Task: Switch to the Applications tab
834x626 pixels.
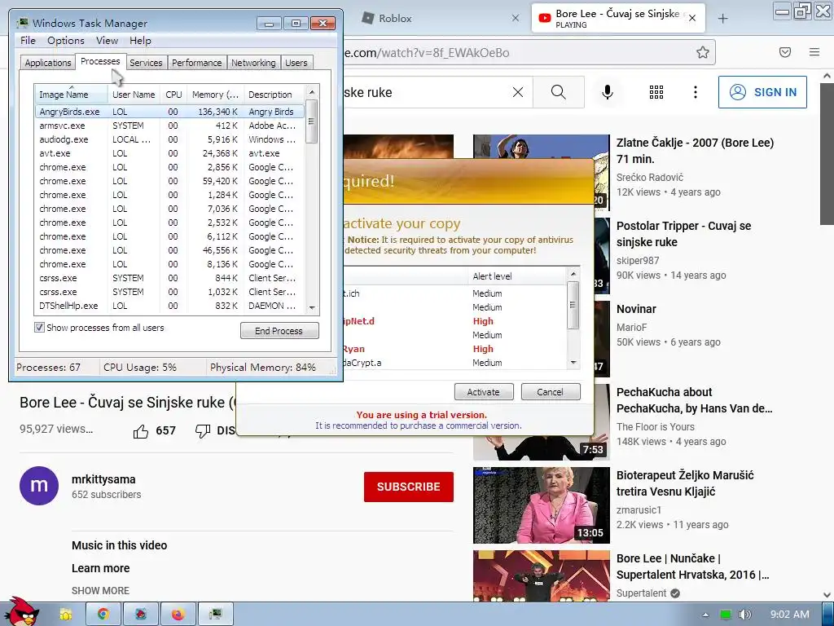Action: point(48,63)
